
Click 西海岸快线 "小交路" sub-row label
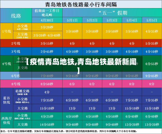22,116
